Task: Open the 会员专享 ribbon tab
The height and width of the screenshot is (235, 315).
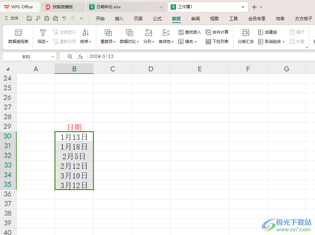Action: pyautogui.click(x=257, y=19)
